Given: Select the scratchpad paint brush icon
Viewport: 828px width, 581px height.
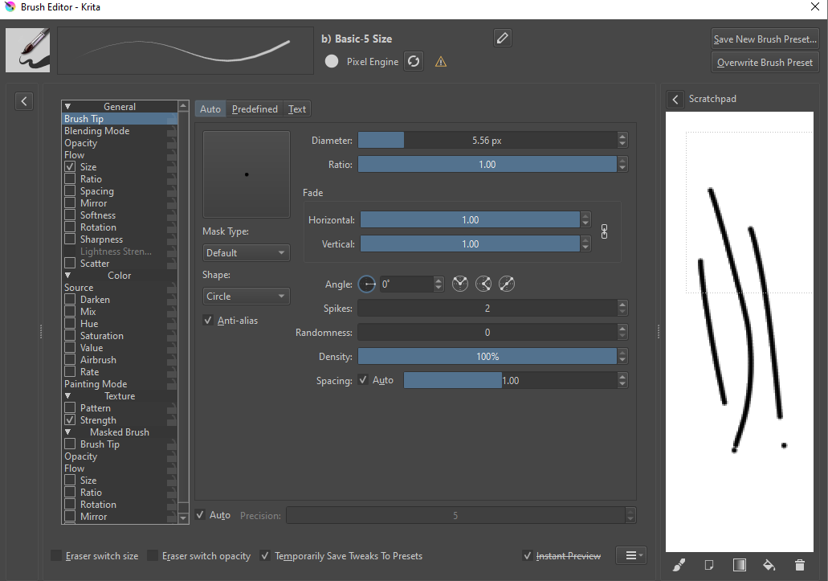Looking at the screenshot, I should click(679, 565).
